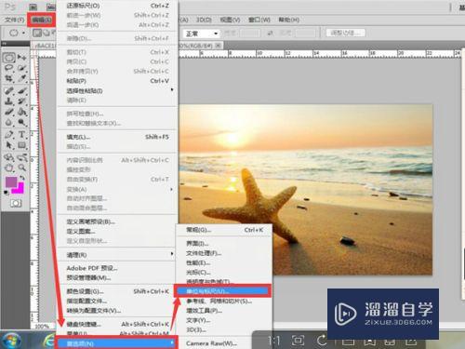Click the 1:1 actual size viewer button
The height and width of the screenshot is (349, 465).
point(274,341)
